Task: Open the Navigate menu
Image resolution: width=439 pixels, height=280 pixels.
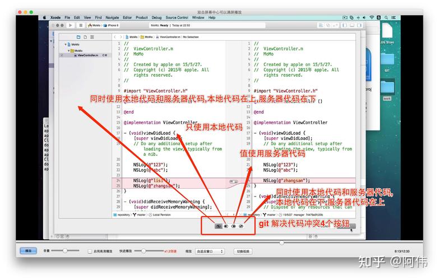Action: tap(112, 17)
